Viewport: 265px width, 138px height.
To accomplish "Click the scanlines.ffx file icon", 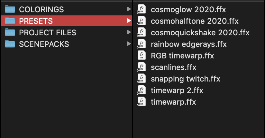I will (x=141, y=67).
